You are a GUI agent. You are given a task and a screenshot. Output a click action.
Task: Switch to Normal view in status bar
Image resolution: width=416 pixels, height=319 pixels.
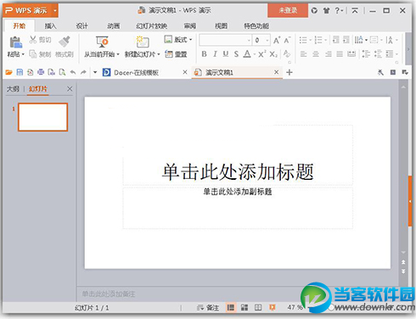[231, 307]
